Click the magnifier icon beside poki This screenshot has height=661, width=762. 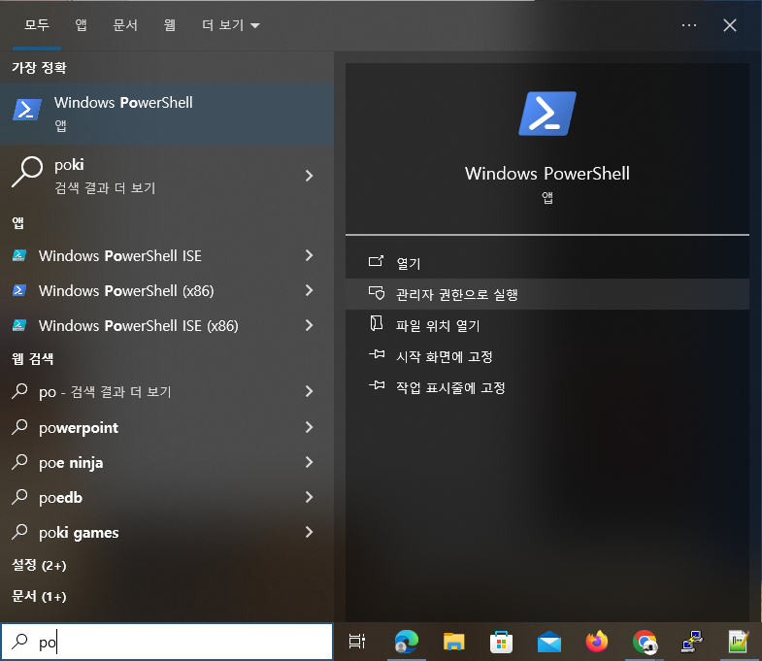point(27,172)
